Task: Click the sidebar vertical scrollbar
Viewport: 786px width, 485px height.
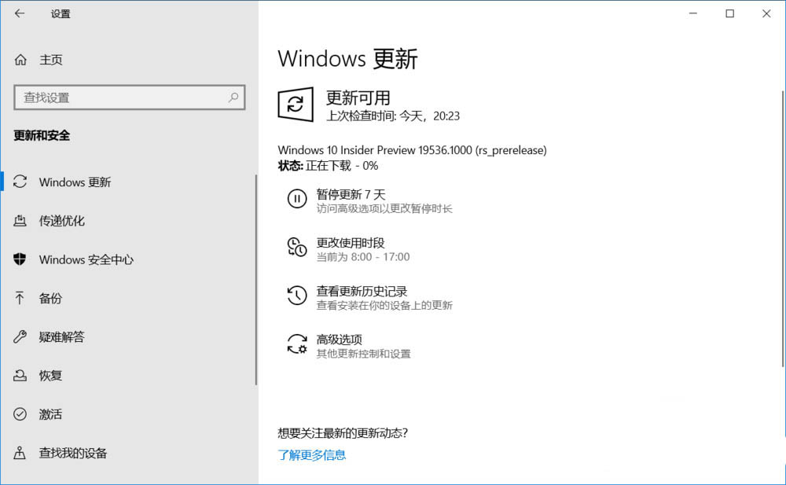Action: coord(256,279)
